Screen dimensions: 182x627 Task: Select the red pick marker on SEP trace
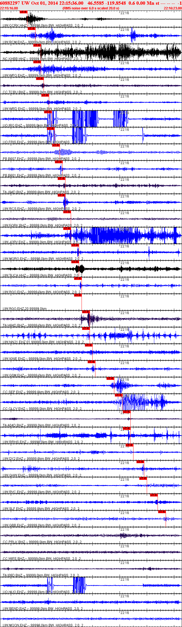[x=110, y=378]
